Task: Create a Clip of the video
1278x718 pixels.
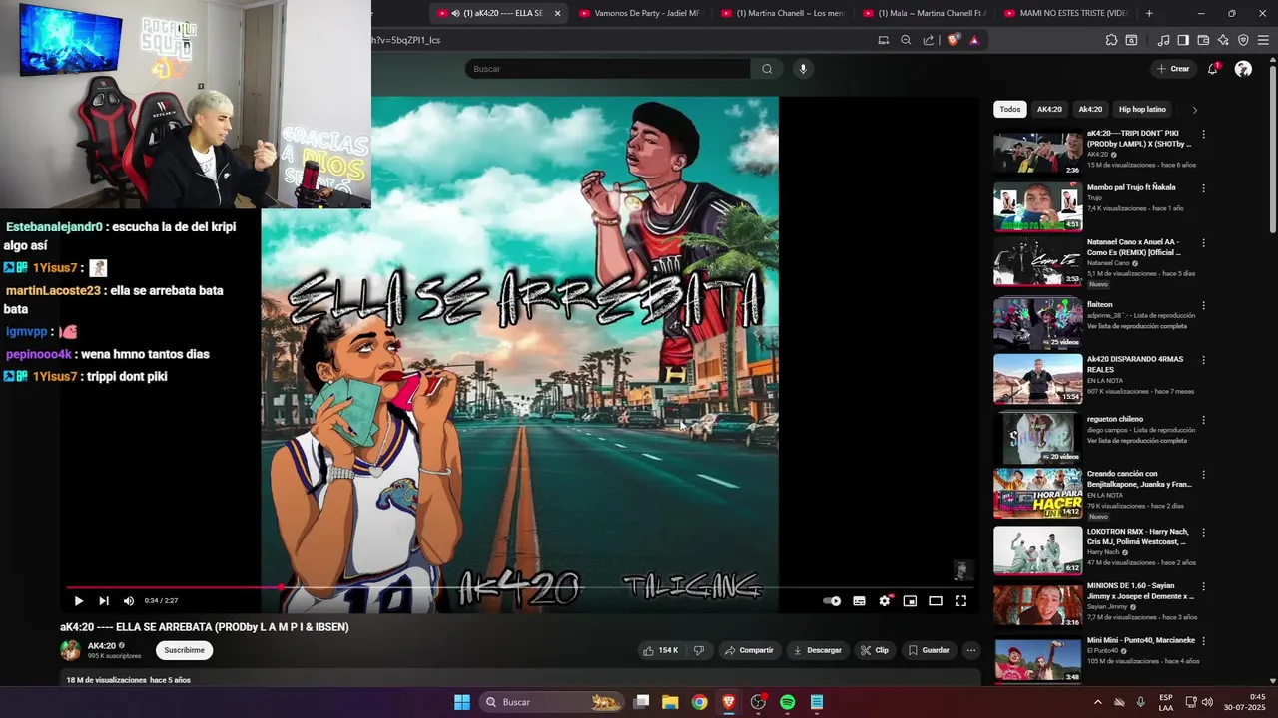Action: (875, 650)
